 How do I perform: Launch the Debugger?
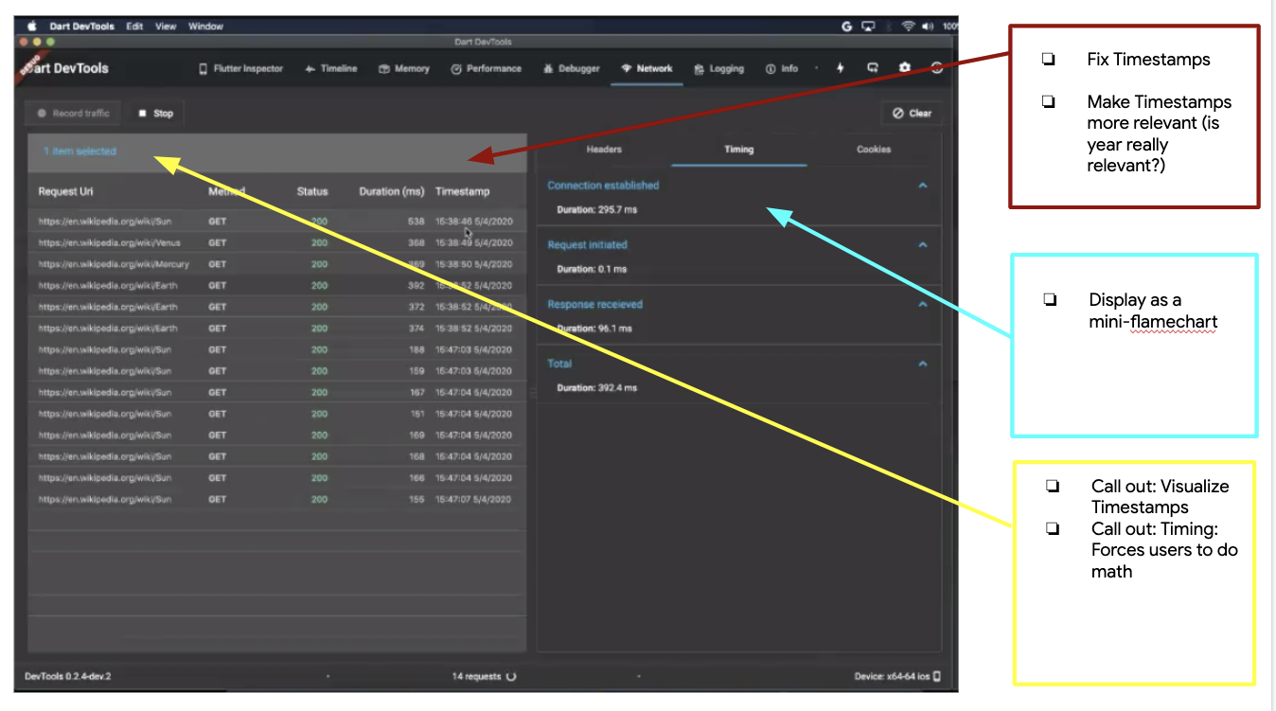coord(571,68)
